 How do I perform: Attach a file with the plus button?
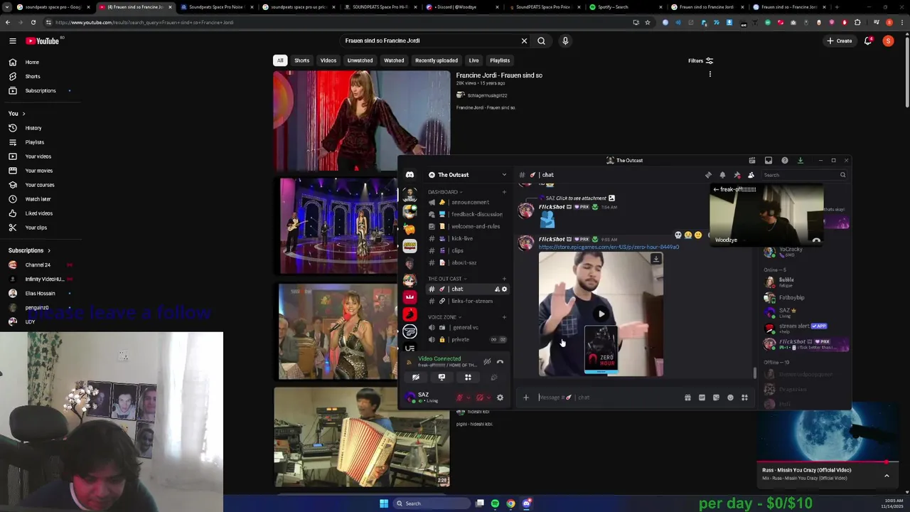click(526, 398)
